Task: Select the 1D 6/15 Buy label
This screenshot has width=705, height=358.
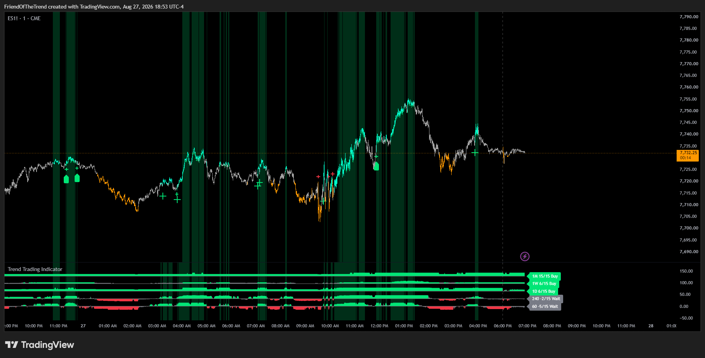Action: coord(543,291)
